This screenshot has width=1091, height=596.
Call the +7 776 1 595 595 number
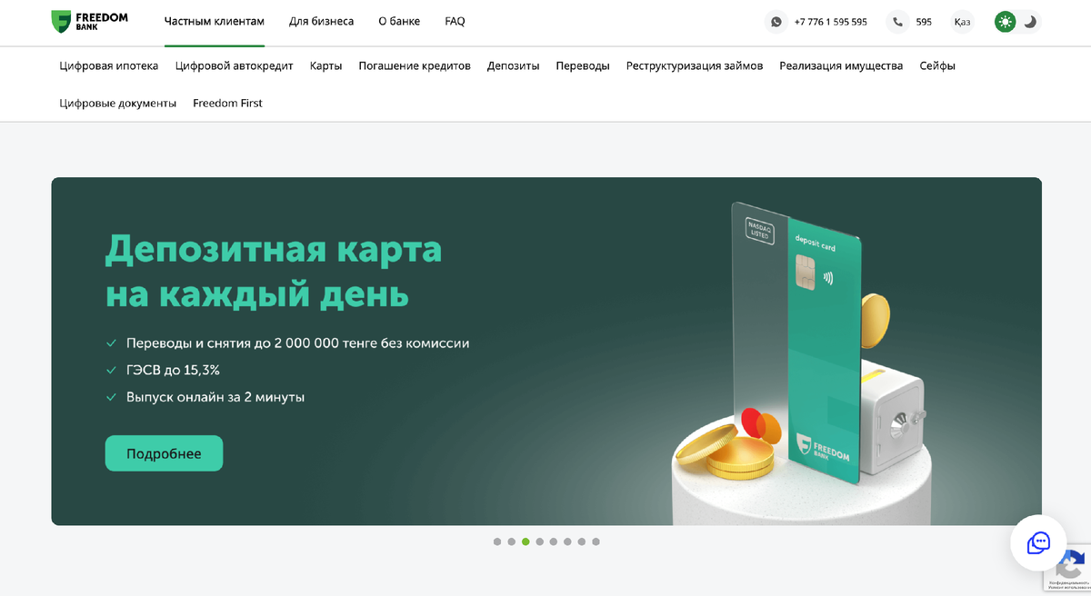[830, 22]
